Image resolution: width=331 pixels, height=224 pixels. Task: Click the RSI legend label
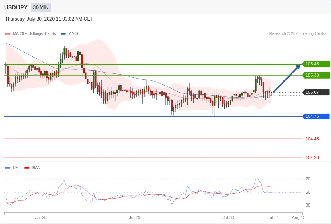[16, 168]
